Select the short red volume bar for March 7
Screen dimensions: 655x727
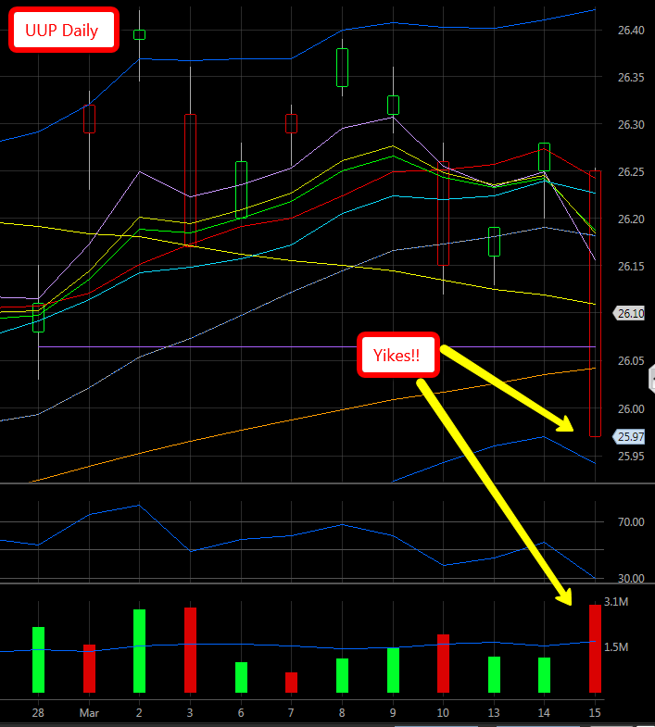(x=291, y=682)
